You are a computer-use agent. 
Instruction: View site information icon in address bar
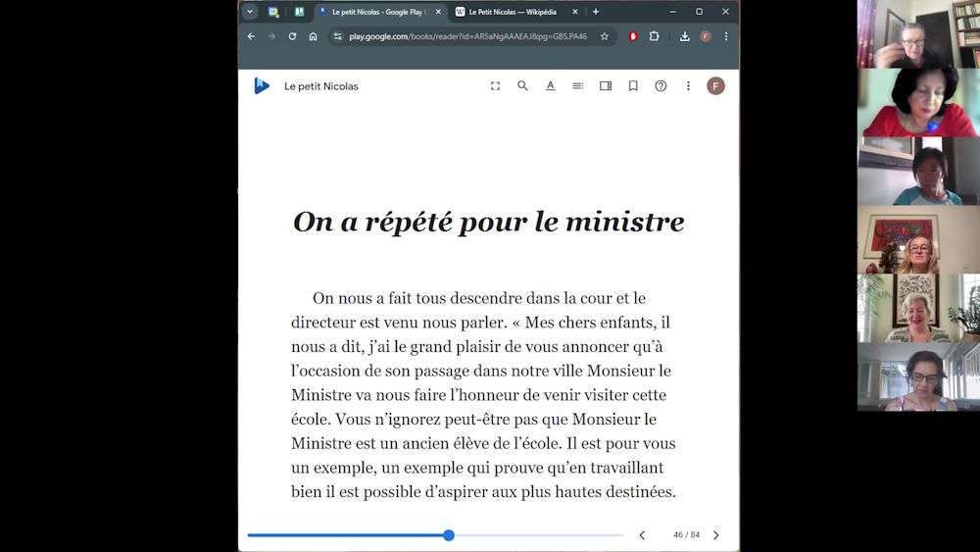[337, 36]
